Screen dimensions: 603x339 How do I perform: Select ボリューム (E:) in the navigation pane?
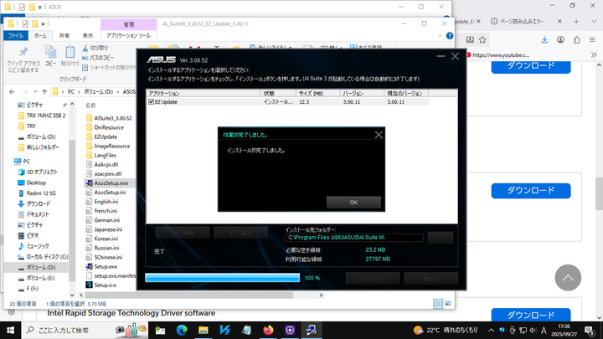(39, 277)
